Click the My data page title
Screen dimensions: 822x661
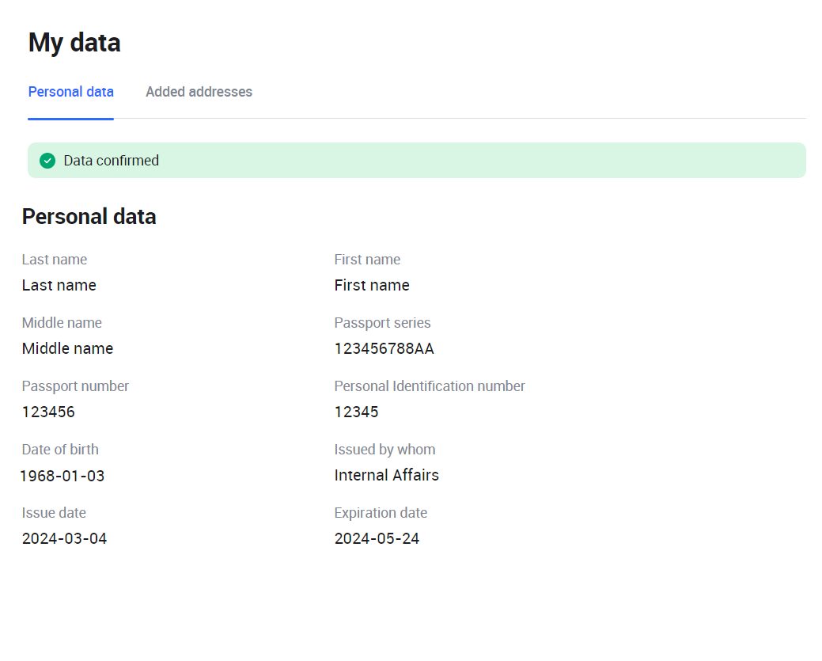(x=74, y=43)
